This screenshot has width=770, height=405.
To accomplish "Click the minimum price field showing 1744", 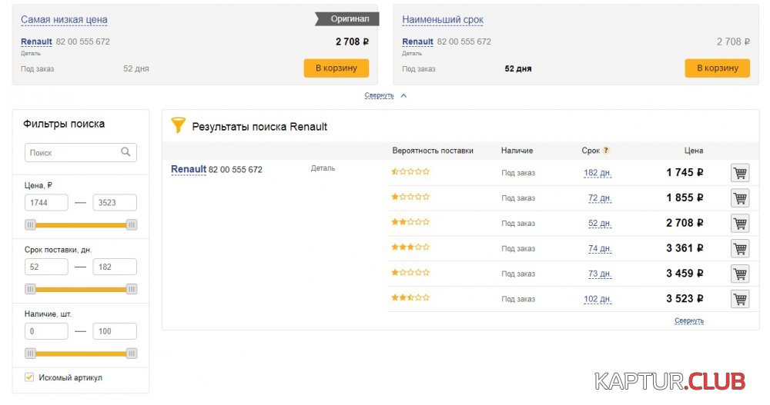I will point(46,203).
